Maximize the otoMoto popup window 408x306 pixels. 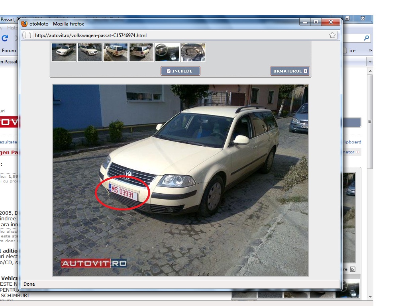pyautogui.click(x=316, y=22)
